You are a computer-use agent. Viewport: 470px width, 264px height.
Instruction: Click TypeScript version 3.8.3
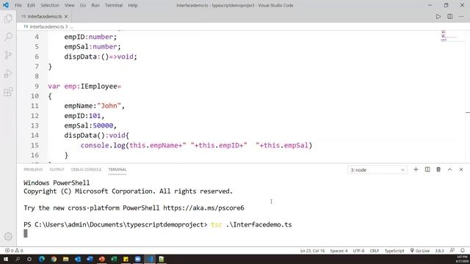coord(439,251)
